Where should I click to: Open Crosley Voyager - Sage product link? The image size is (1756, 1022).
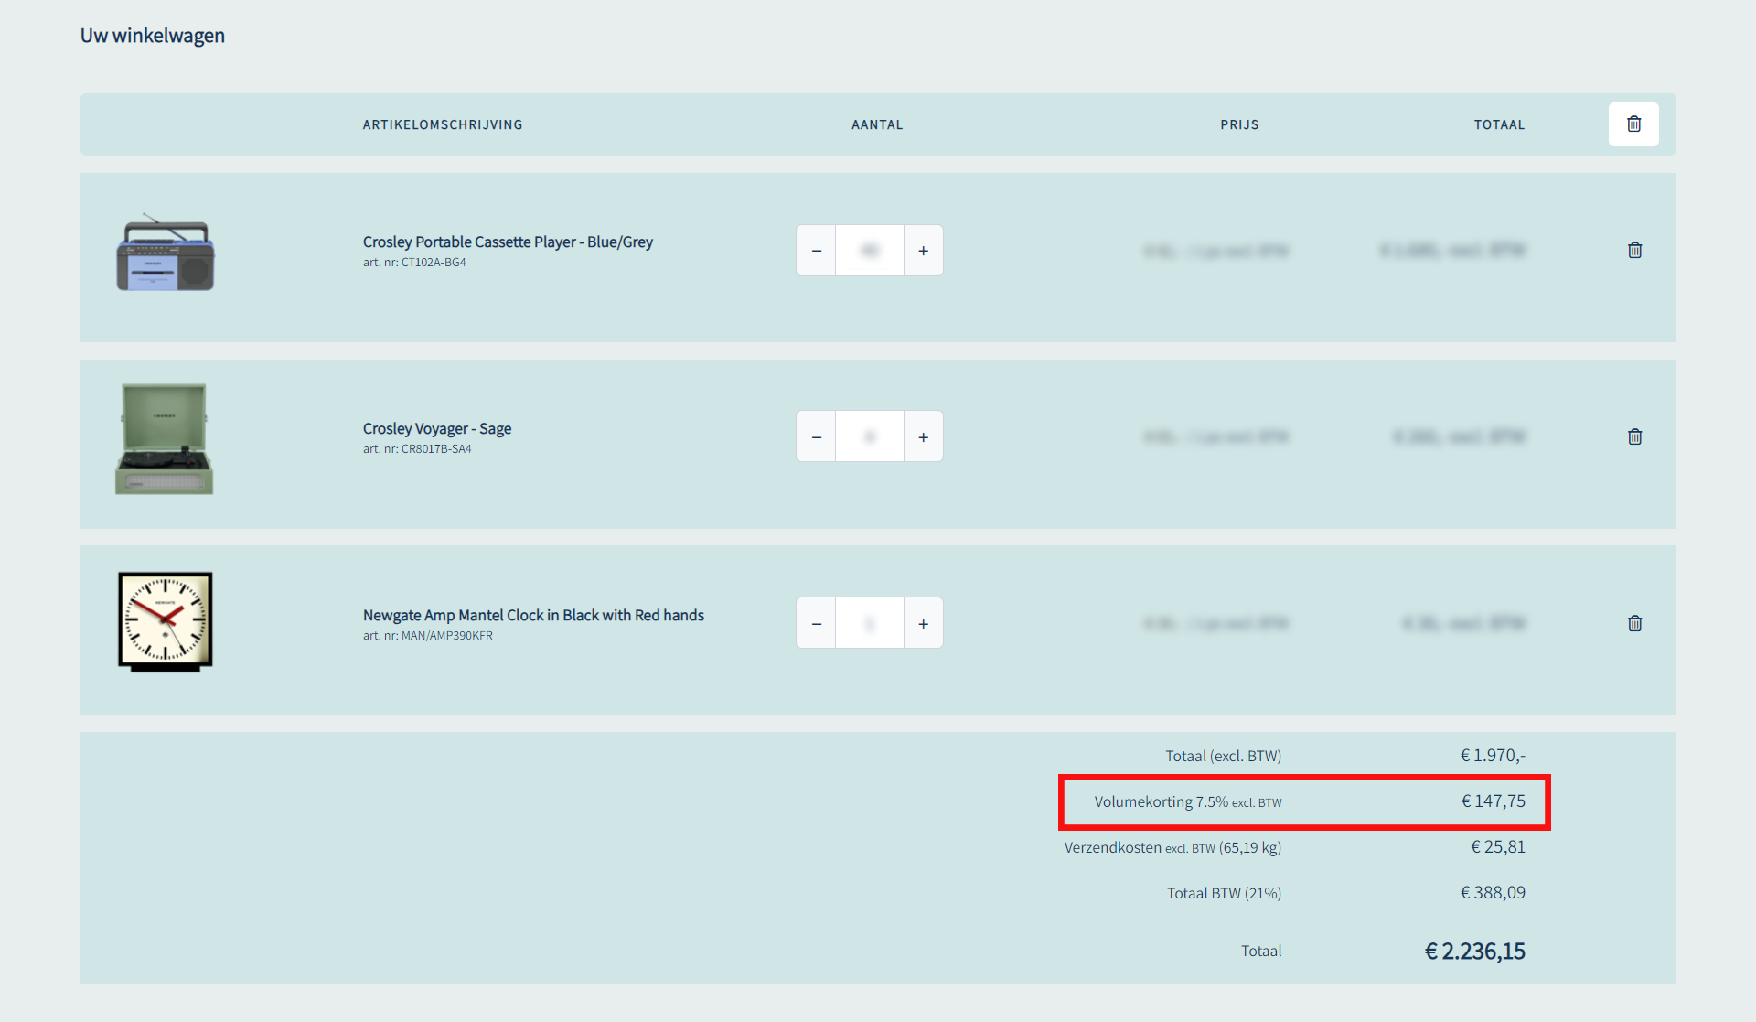pos(437,428)
